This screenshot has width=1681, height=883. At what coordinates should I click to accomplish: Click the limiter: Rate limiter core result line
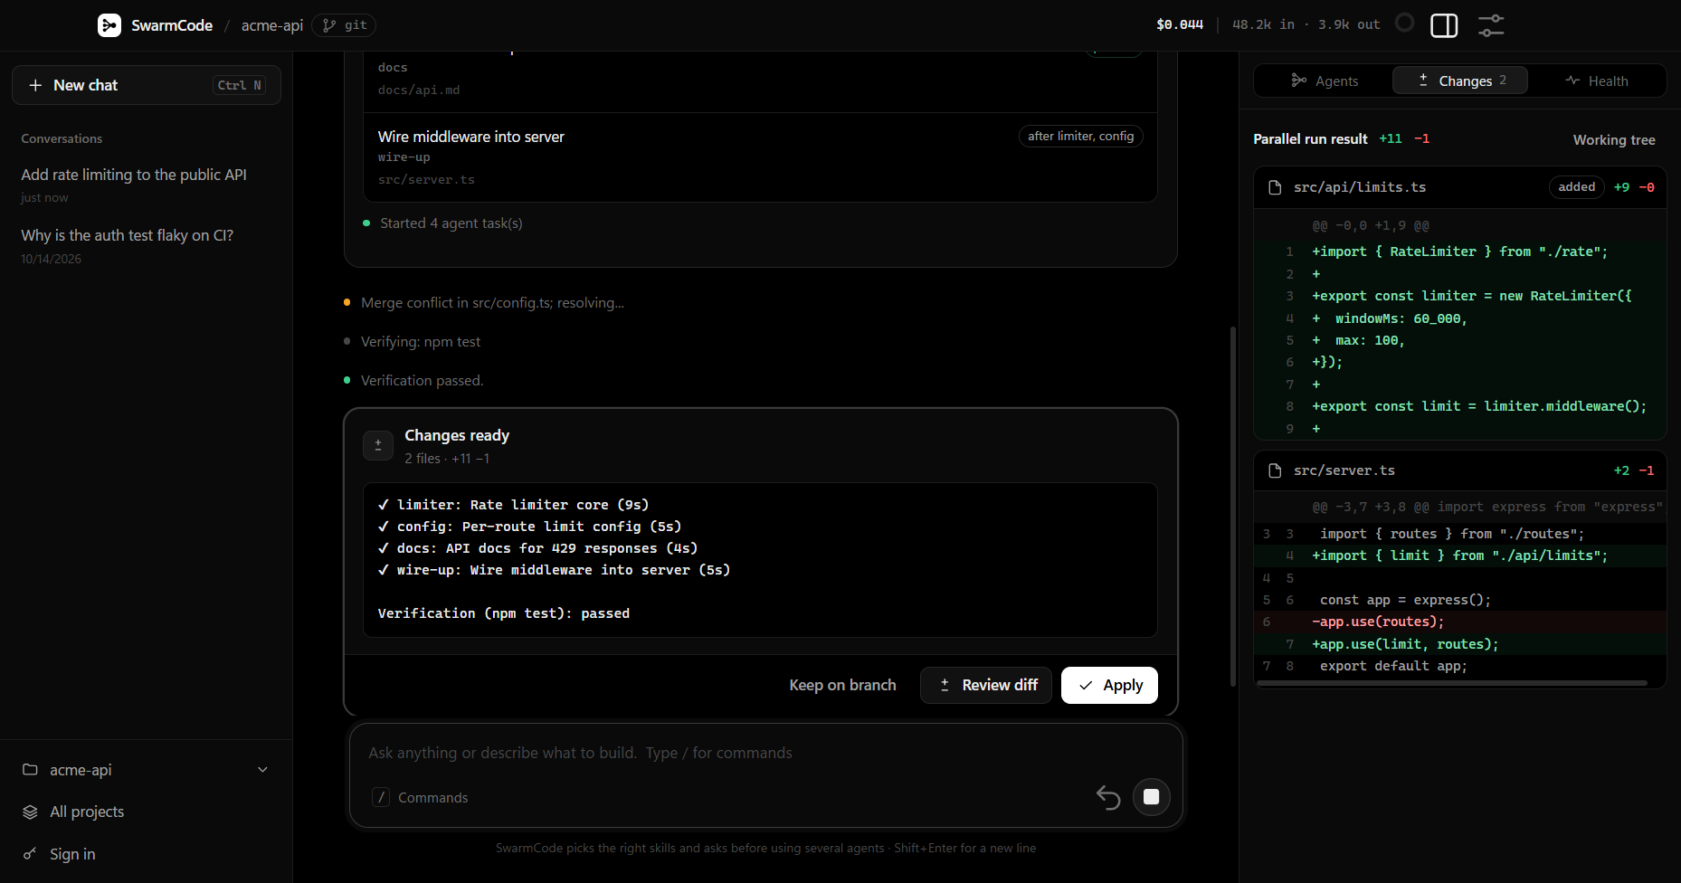click(513, 505)
